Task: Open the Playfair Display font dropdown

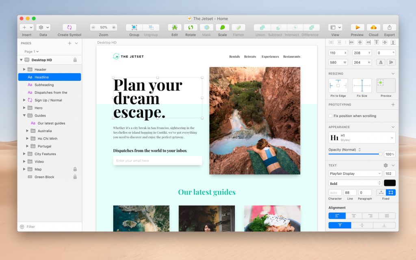Action: tap(354, 173)
